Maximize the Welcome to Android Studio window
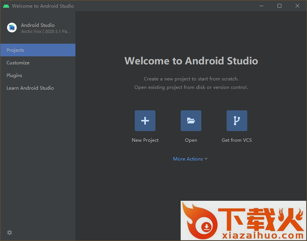The width and height of the screenshot is (307, 241). tap(279, 6)
